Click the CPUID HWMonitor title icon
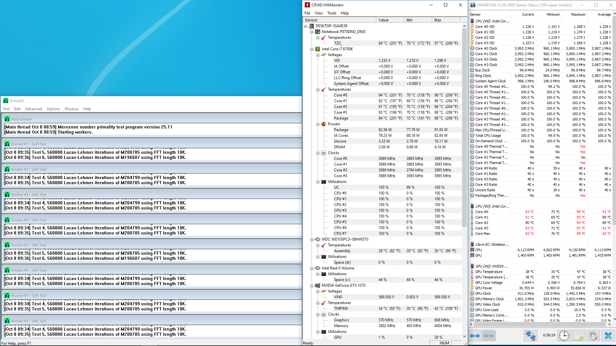Screen dimensions: 616x346 (x=307, y=5)
